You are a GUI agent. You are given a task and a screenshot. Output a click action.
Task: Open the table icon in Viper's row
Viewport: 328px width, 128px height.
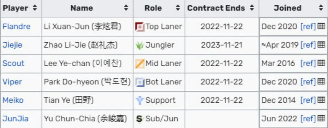pos(321,82)
